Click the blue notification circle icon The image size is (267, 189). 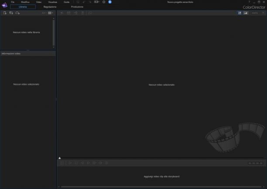click(x=110, y=2)
